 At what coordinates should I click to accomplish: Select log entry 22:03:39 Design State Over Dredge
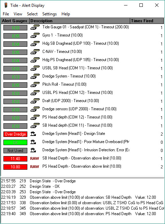82,192
